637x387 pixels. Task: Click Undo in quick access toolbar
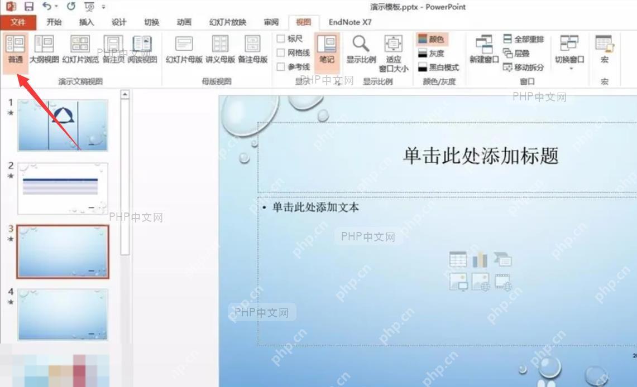[x=47, y=7]
